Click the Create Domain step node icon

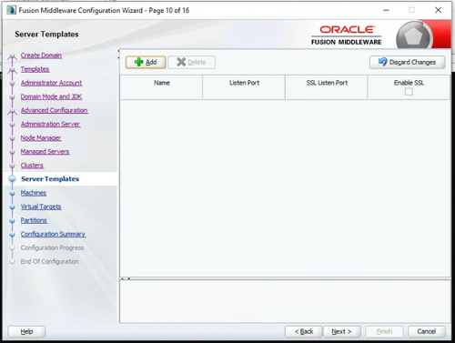tap(12, 56)
